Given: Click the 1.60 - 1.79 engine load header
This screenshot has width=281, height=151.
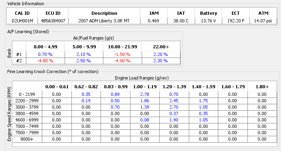Looking at the screenshot, I should coord(233,87).
